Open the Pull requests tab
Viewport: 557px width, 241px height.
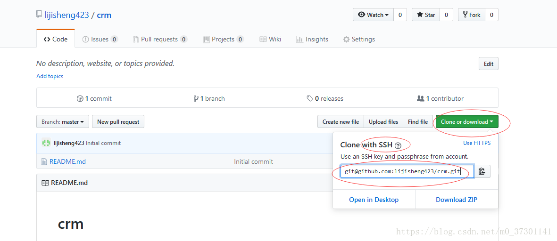coord(160,39)
